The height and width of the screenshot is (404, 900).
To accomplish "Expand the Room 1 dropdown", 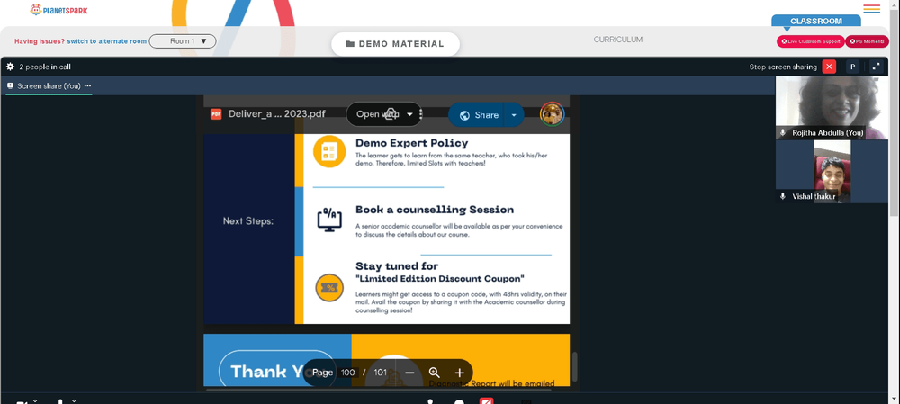I will (x=183, y=41).
